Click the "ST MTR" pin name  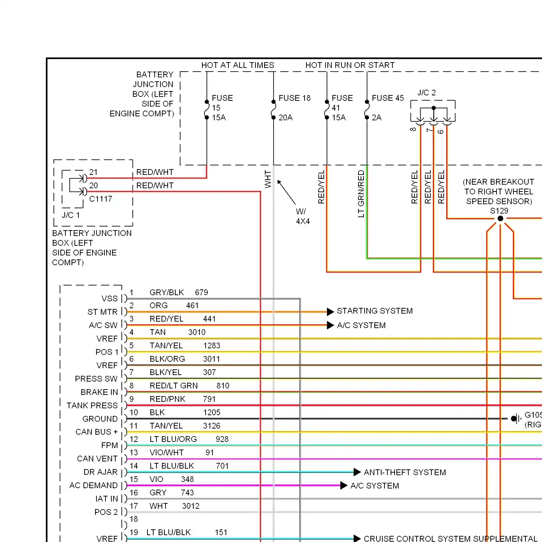pos(103,312)
